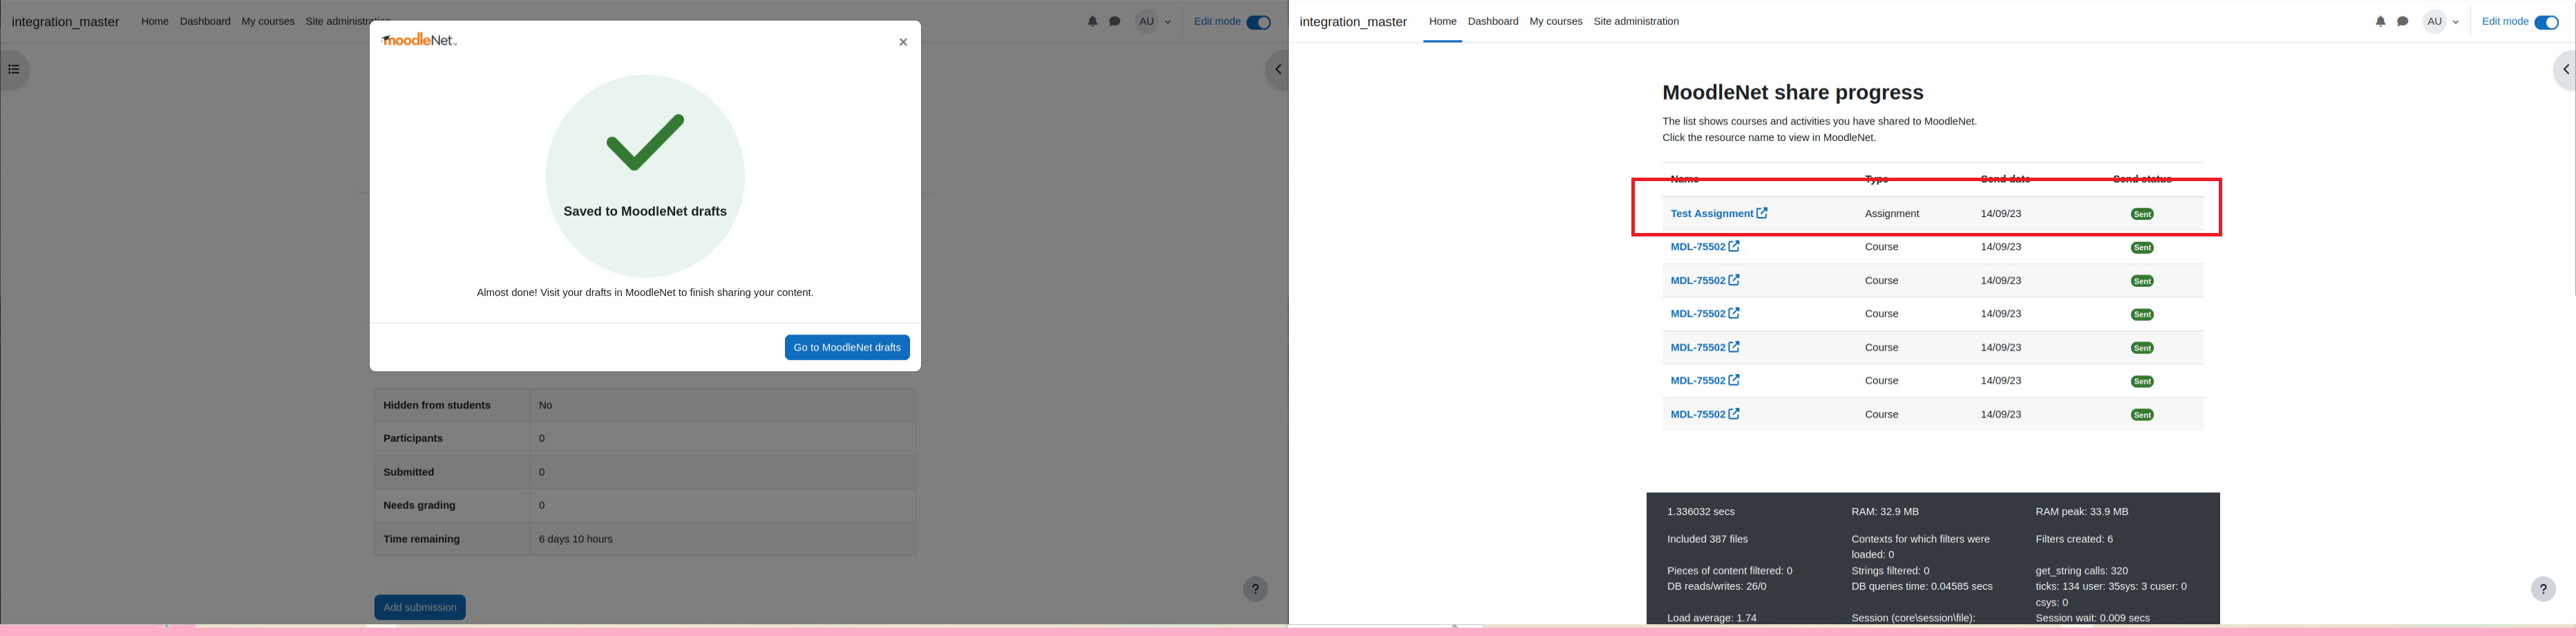Open messaging chat icon in right window
The height and width of the screenshot is (636, 2576).
(2403, 21)
